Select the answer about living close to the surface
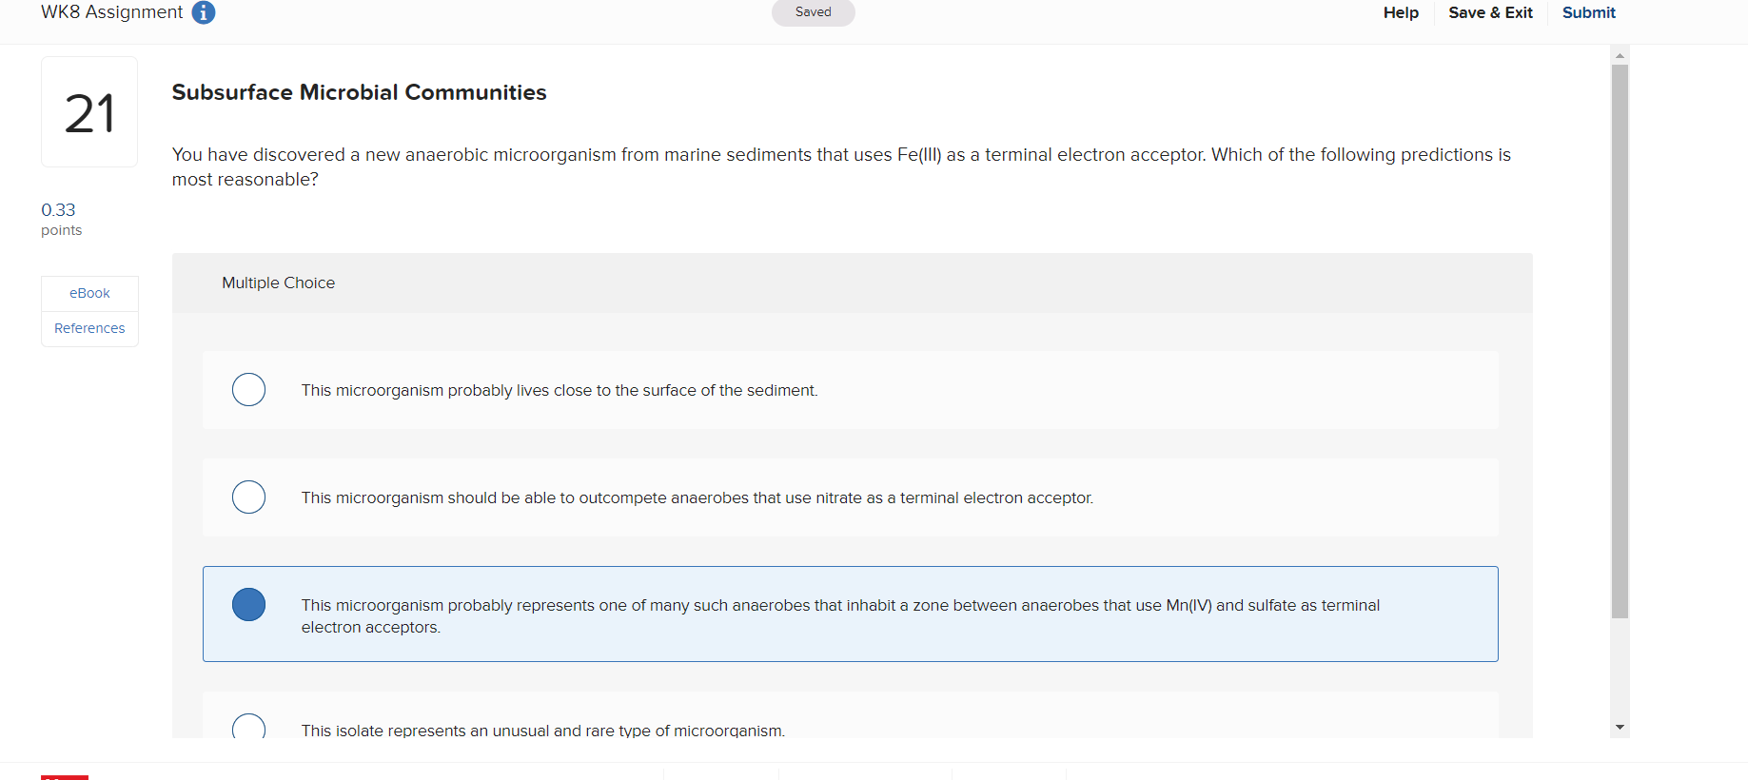This screenshot has width=1748, height=780. pos(248,389)
